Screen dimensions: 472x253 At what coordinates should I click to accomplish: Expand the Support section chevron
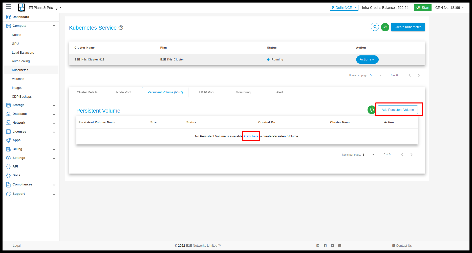click(54, 194)
